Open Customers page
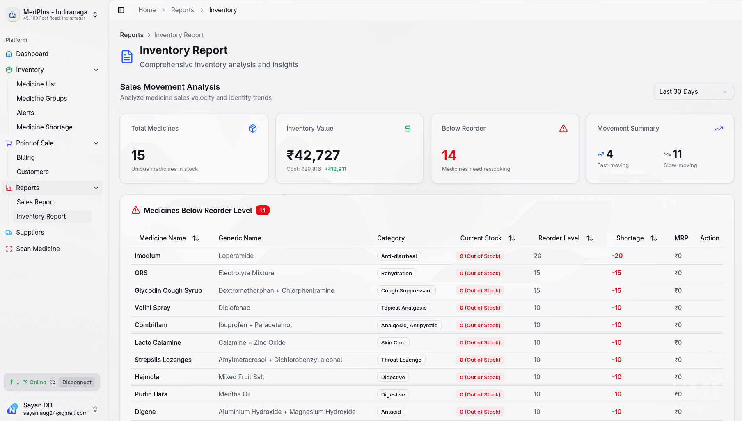 tap(33, 172)
